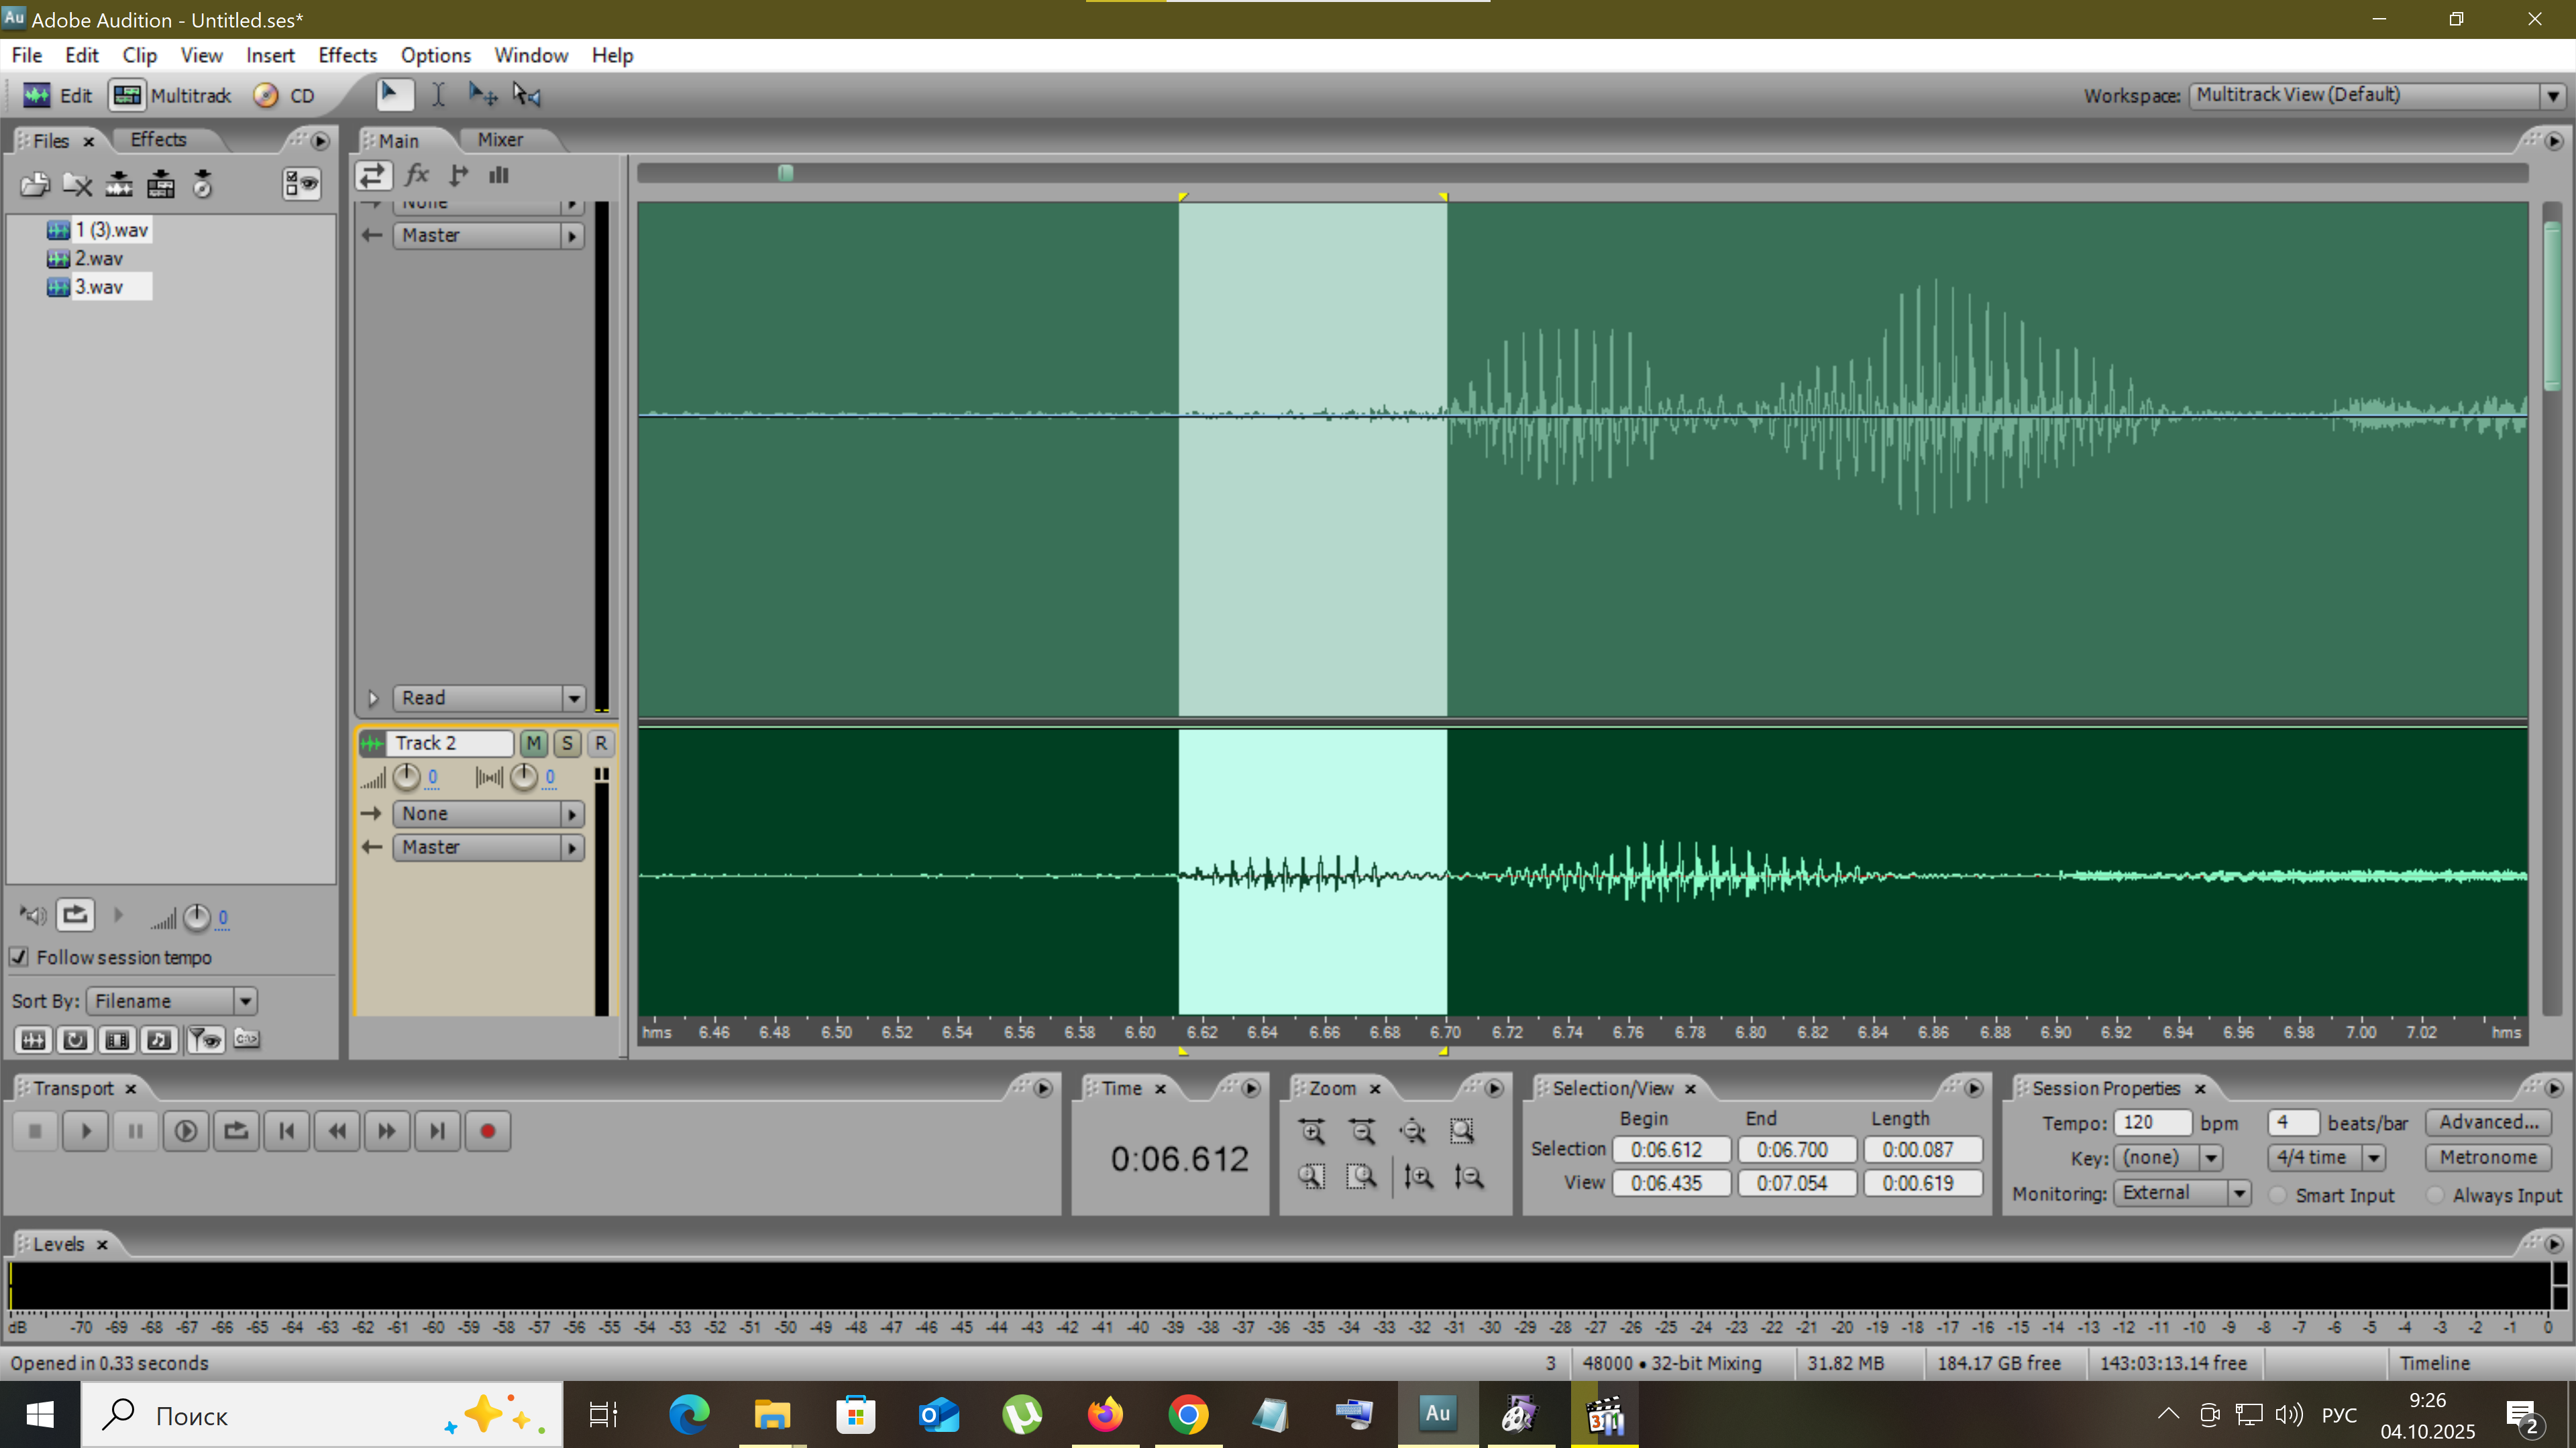The height and width of the screenshot is (1448, 2576).
Task: Click the Metronome button
Action: pos(2487,1157)
